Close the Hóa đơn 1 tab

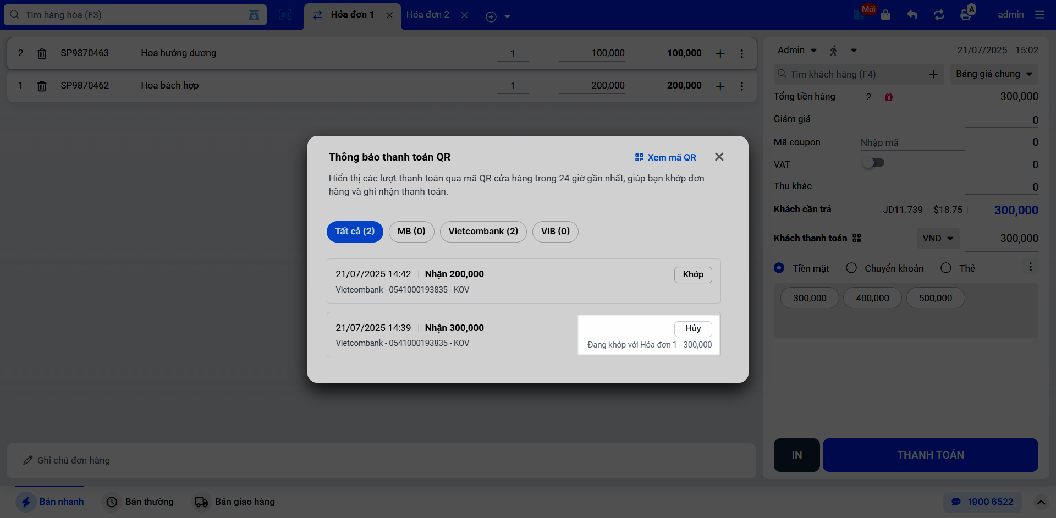tap(389, 15)
